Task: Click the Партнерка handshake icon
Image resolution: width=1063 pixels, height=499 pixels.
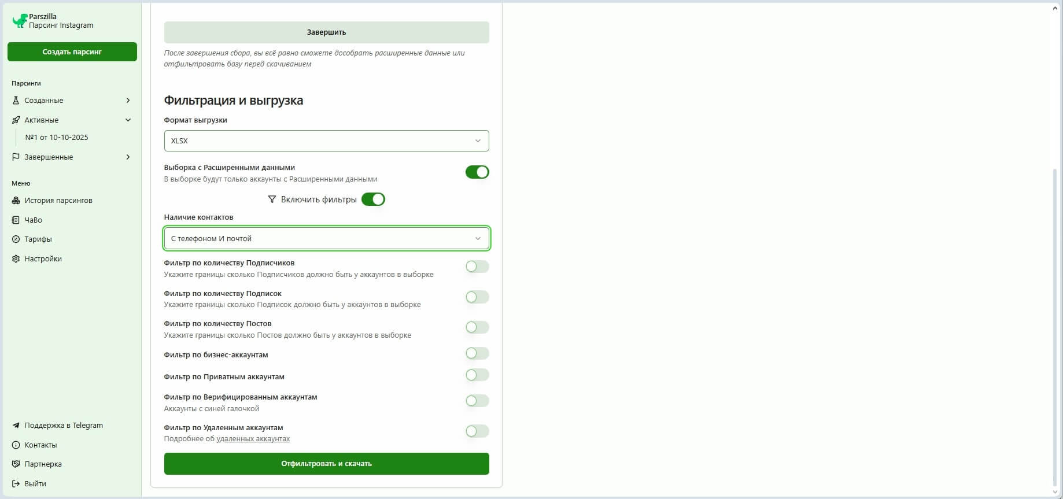Action: click(16, 464)
